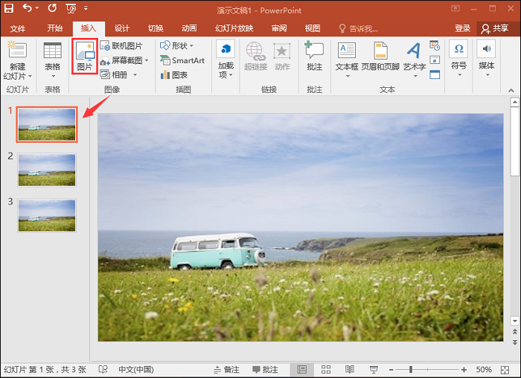This screenshot has height=378, width=521.
Task: Click the zoom out minus button
Action: click(391, 369)
